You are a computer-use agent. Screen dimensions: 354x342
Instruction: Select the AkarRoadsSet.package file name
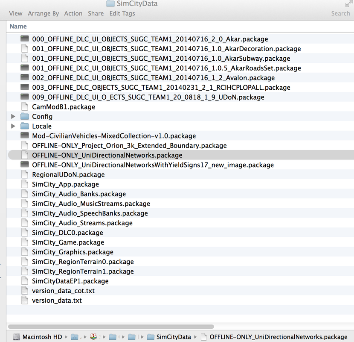coord(166,68)
